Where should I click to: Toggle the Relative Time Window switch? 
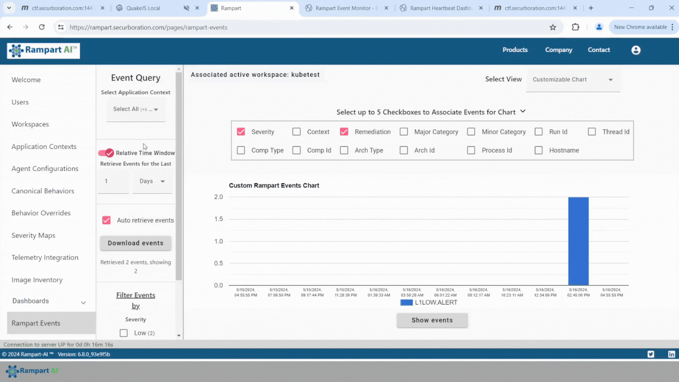point(106,153)
